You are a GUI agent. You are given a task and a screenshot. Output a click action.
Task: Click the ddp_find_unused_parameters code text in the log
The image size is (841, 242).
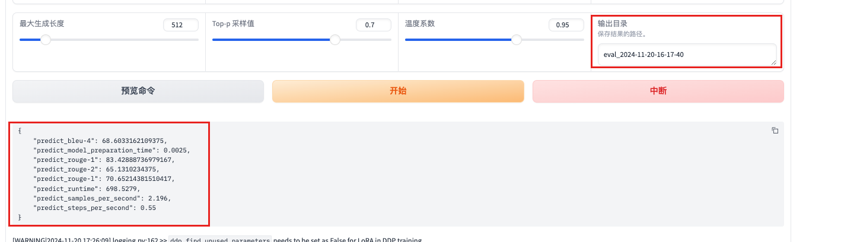[x=220, y=240]
